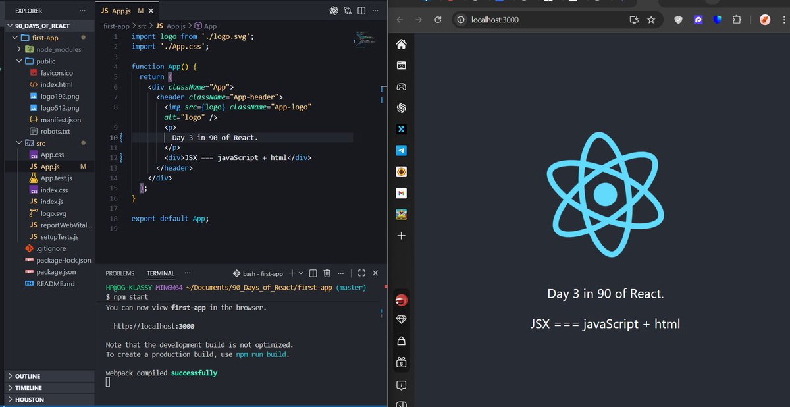
Task: Select the bash - first-app terminal label
Action: pyautogui.click(x=258, y=273)
